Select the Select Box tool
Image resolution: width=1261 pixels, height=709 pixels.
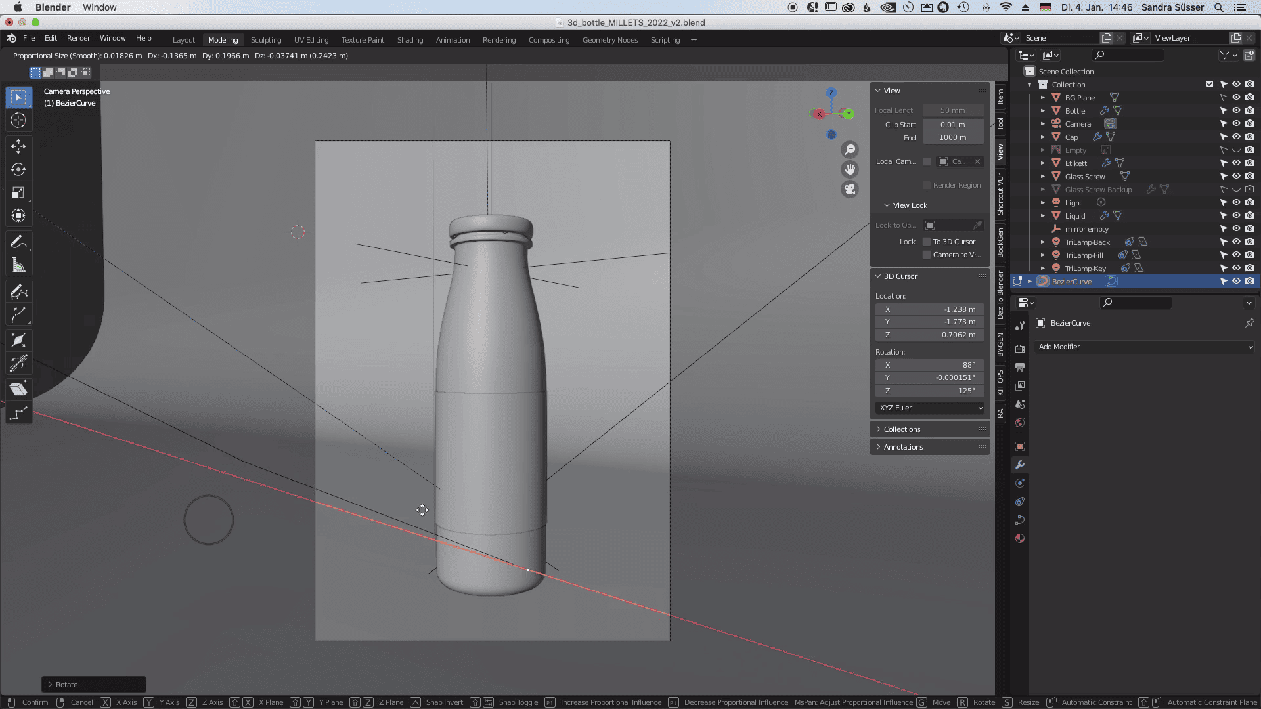pyautogui.click(x=18, y=97)
